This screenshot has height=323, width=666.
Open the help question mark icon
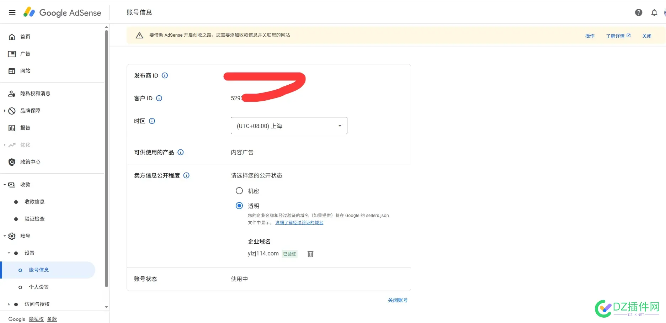[639, 12]
